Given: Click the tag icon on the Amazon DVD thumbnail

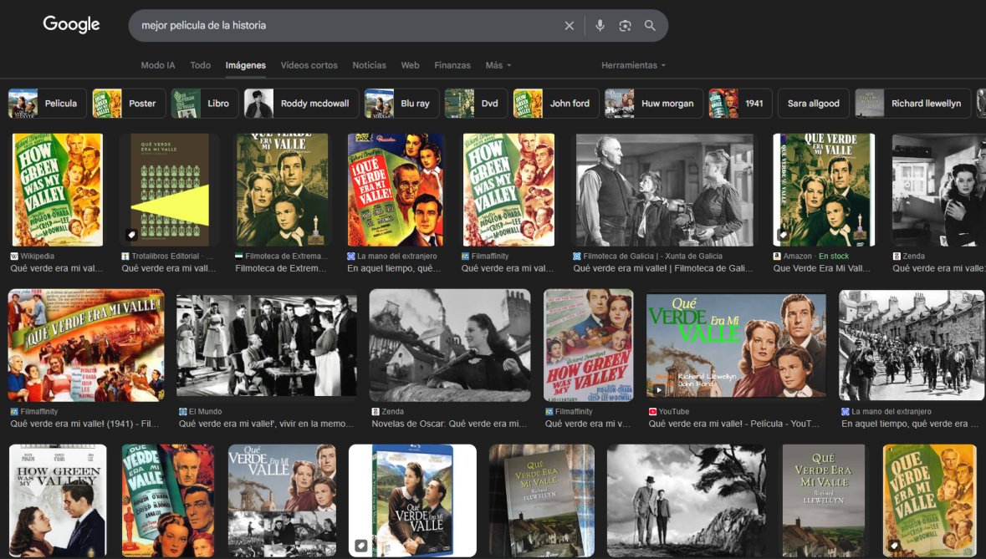Looking at the screenshot, I should coord(784,235).
